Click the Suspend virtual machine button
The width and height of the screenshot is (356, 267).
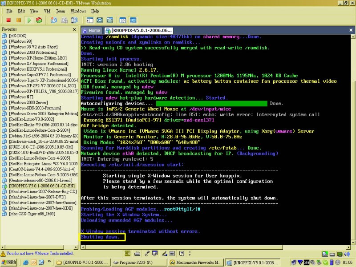pyautogui.click(x=19, y=20)
